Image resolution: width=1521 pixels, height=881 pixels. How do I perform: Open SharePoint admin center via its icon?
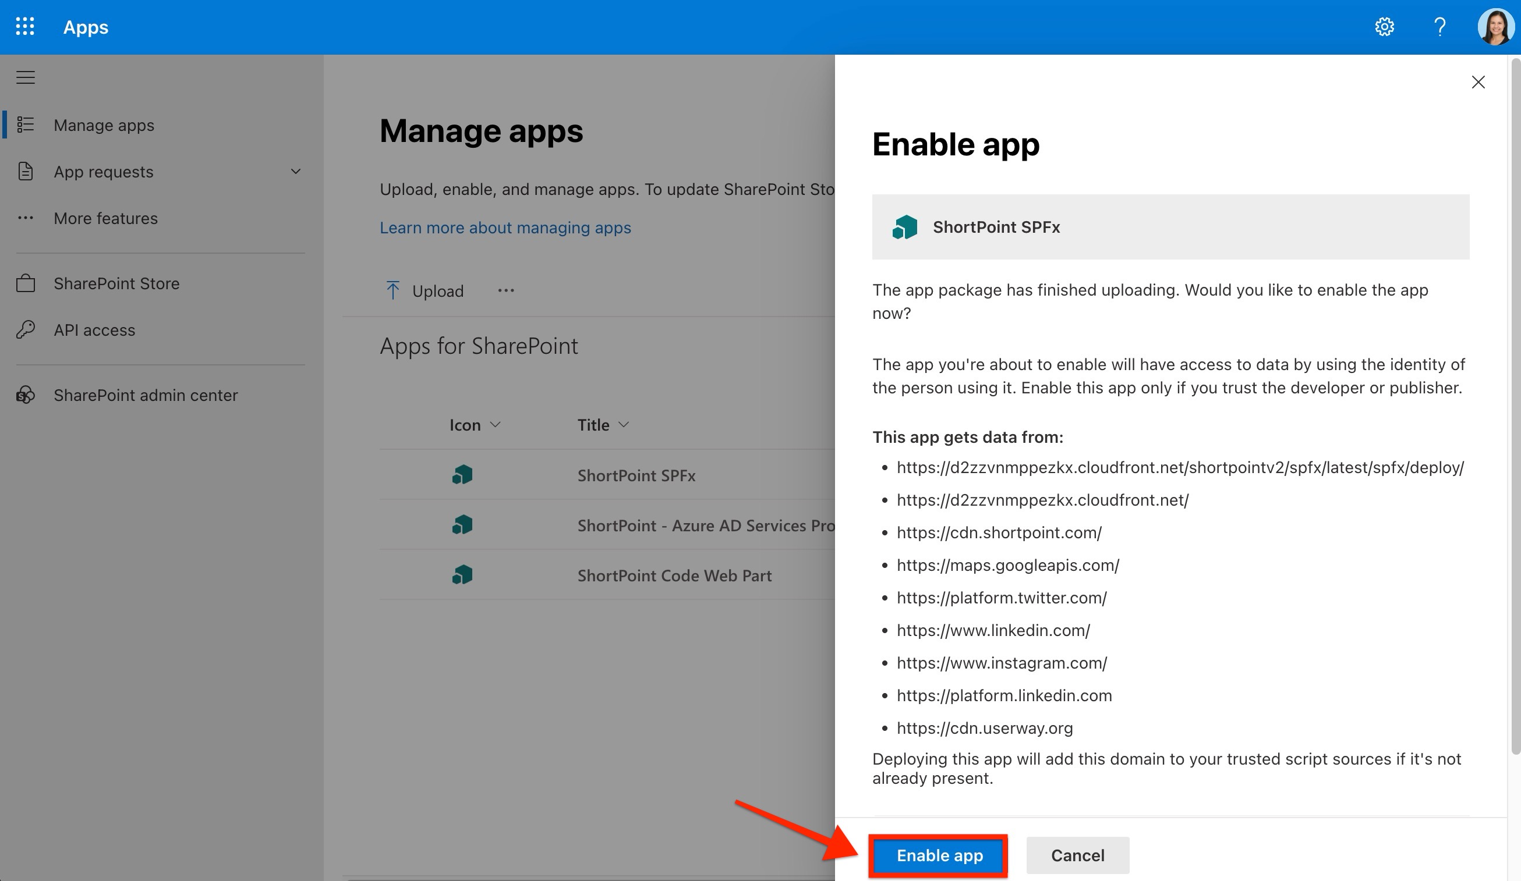[26, 395]
